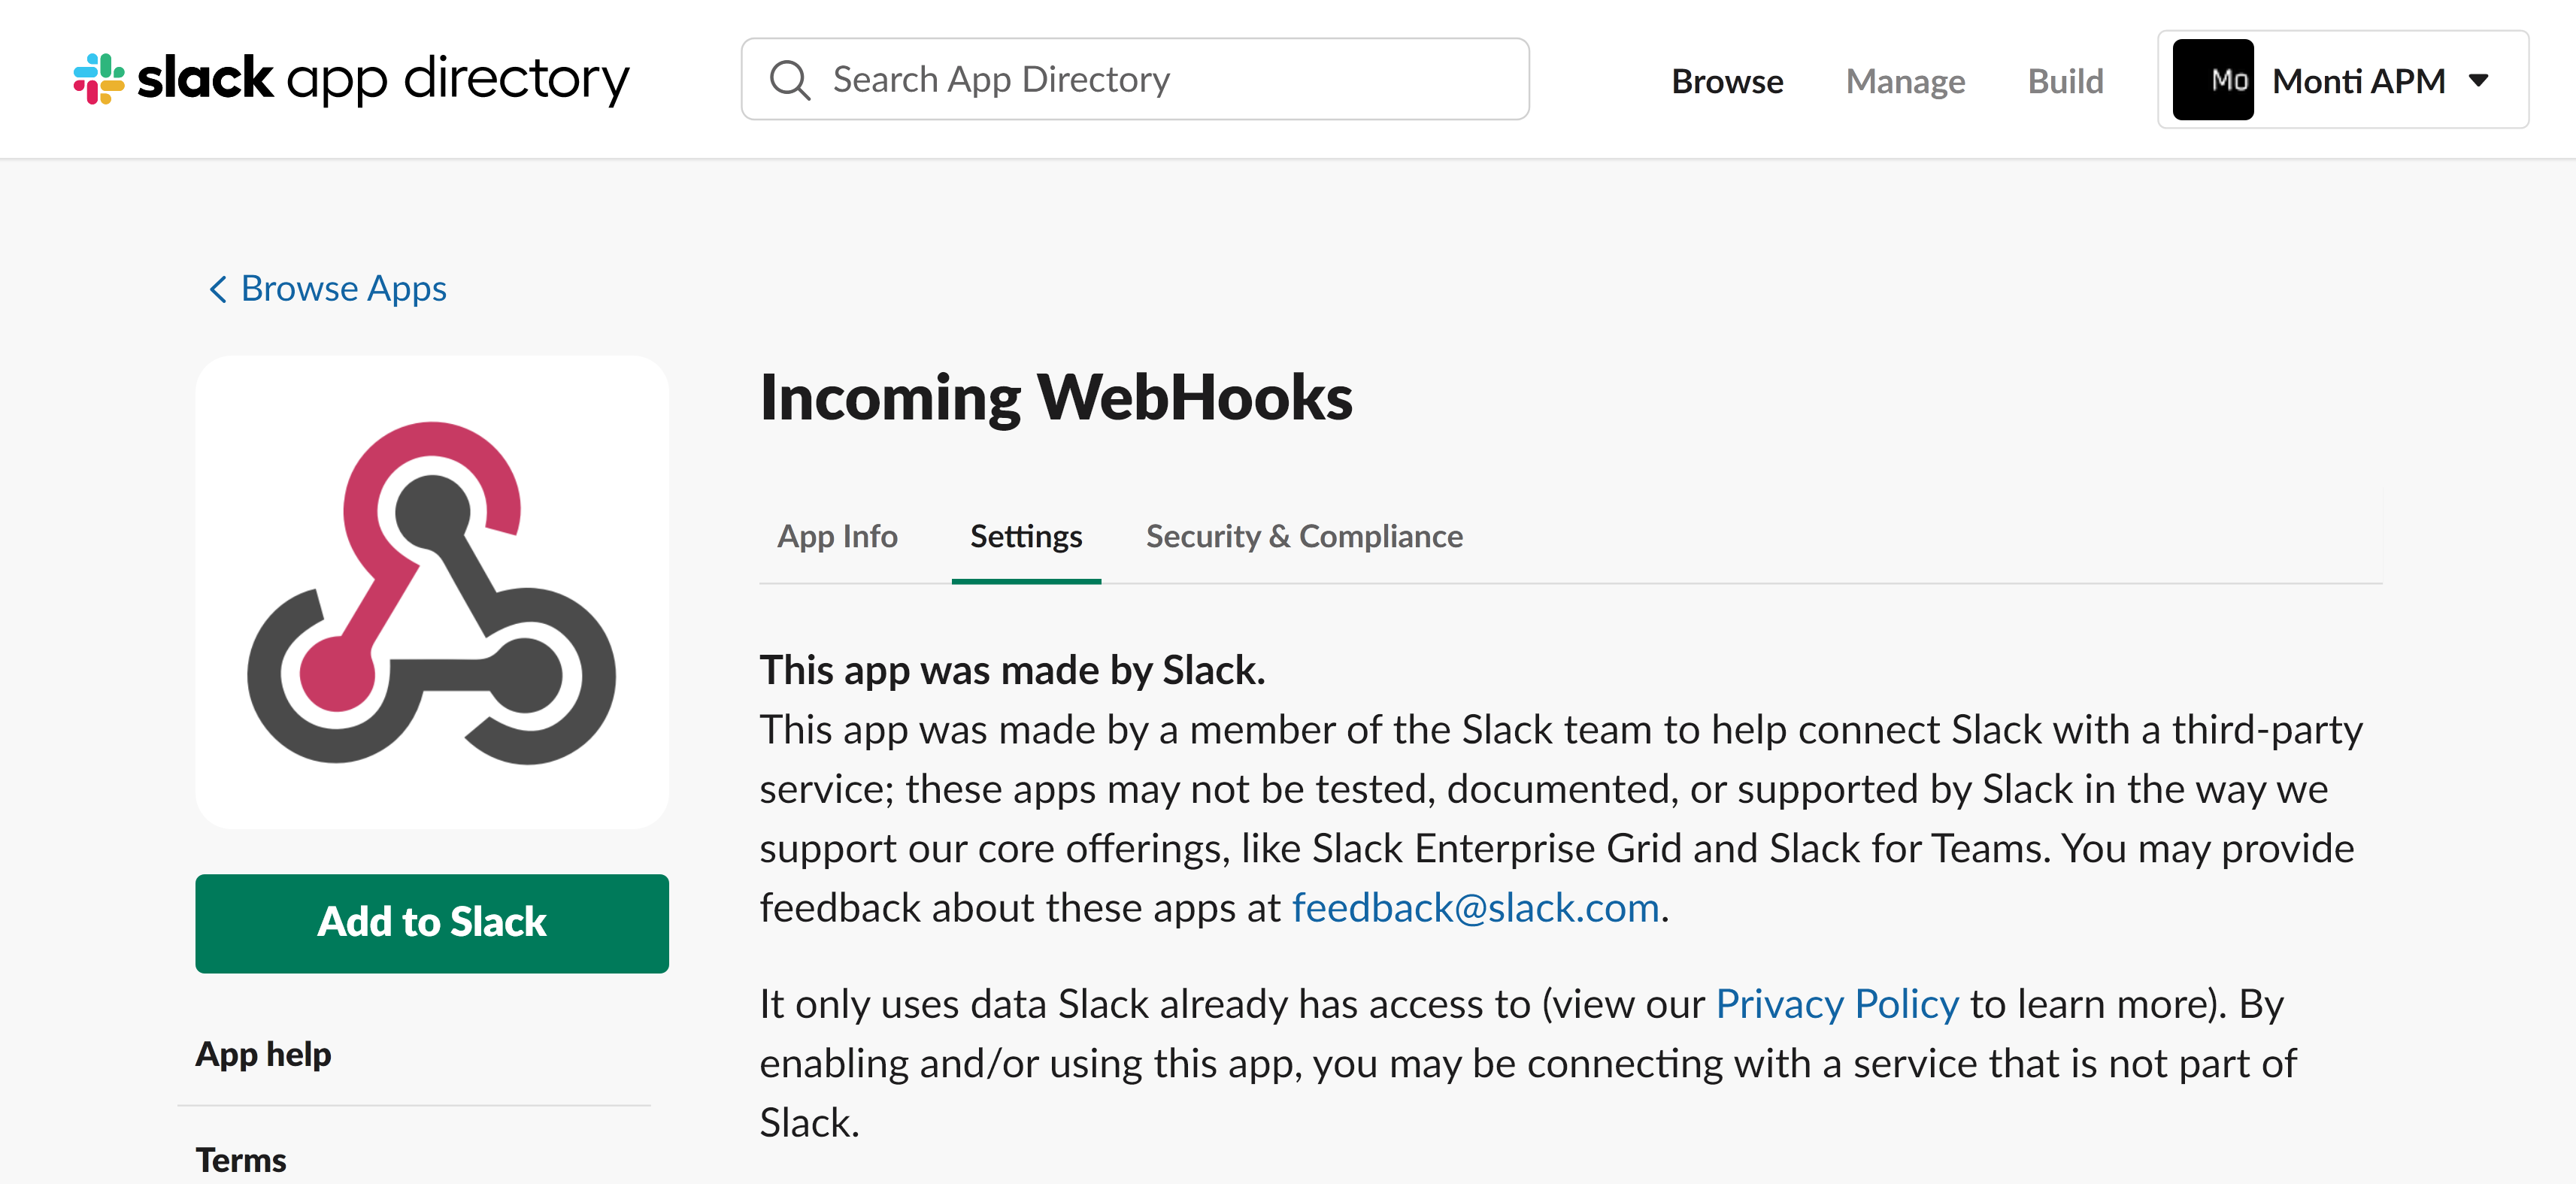The width and height of the screenshot is (2576, 1184).
Task: Click the Add to Slack button
Action: 432,922
